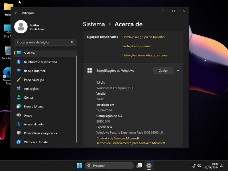The height and width of the screenshot is (171, 228).
Task: Click the shield icon for Privacidade e segurança
Action: (x=19, y=133)
